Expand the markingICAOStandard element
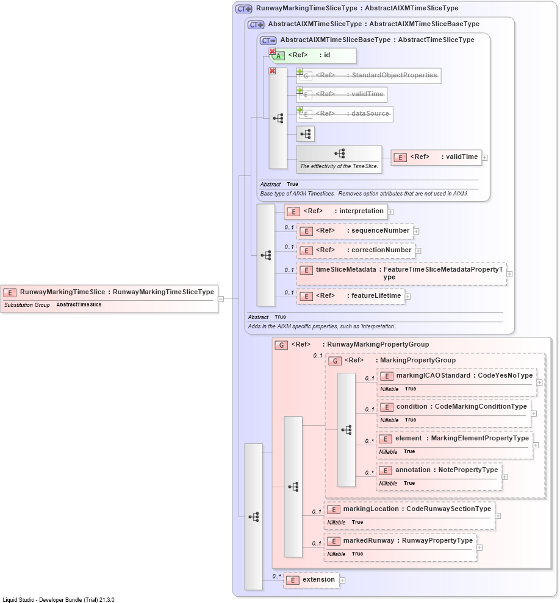Viewport: 560px width, 603px height. pos(540,383)
